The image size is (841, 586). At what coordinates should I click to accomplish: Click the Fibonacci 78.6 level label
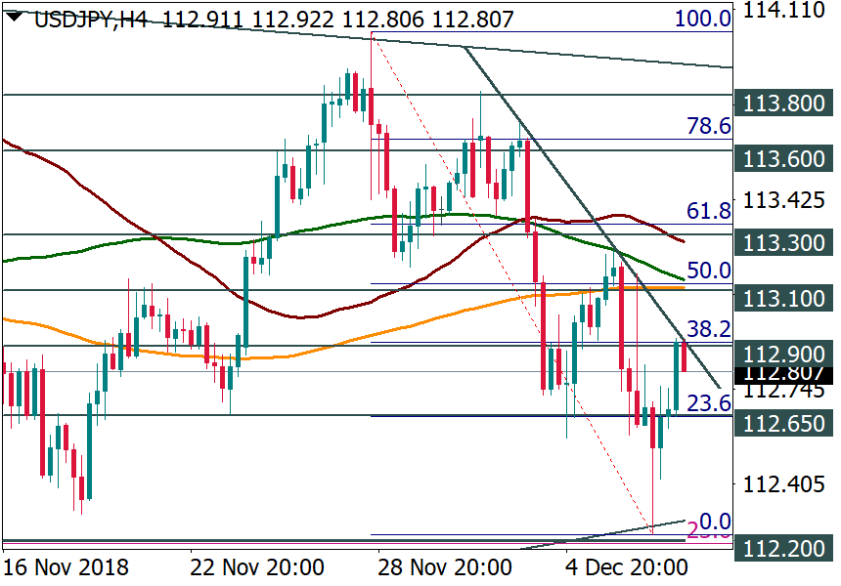[709, 126]
